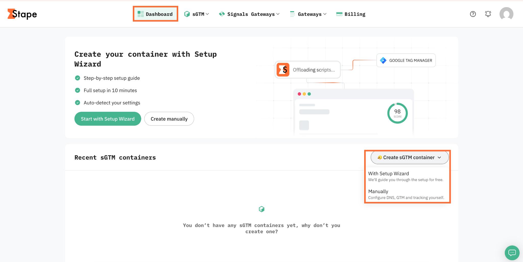Viewport: 523px width, 262px height.
Task: Click the Recent sGTM containers heading
Action: (x=115, y=158)
